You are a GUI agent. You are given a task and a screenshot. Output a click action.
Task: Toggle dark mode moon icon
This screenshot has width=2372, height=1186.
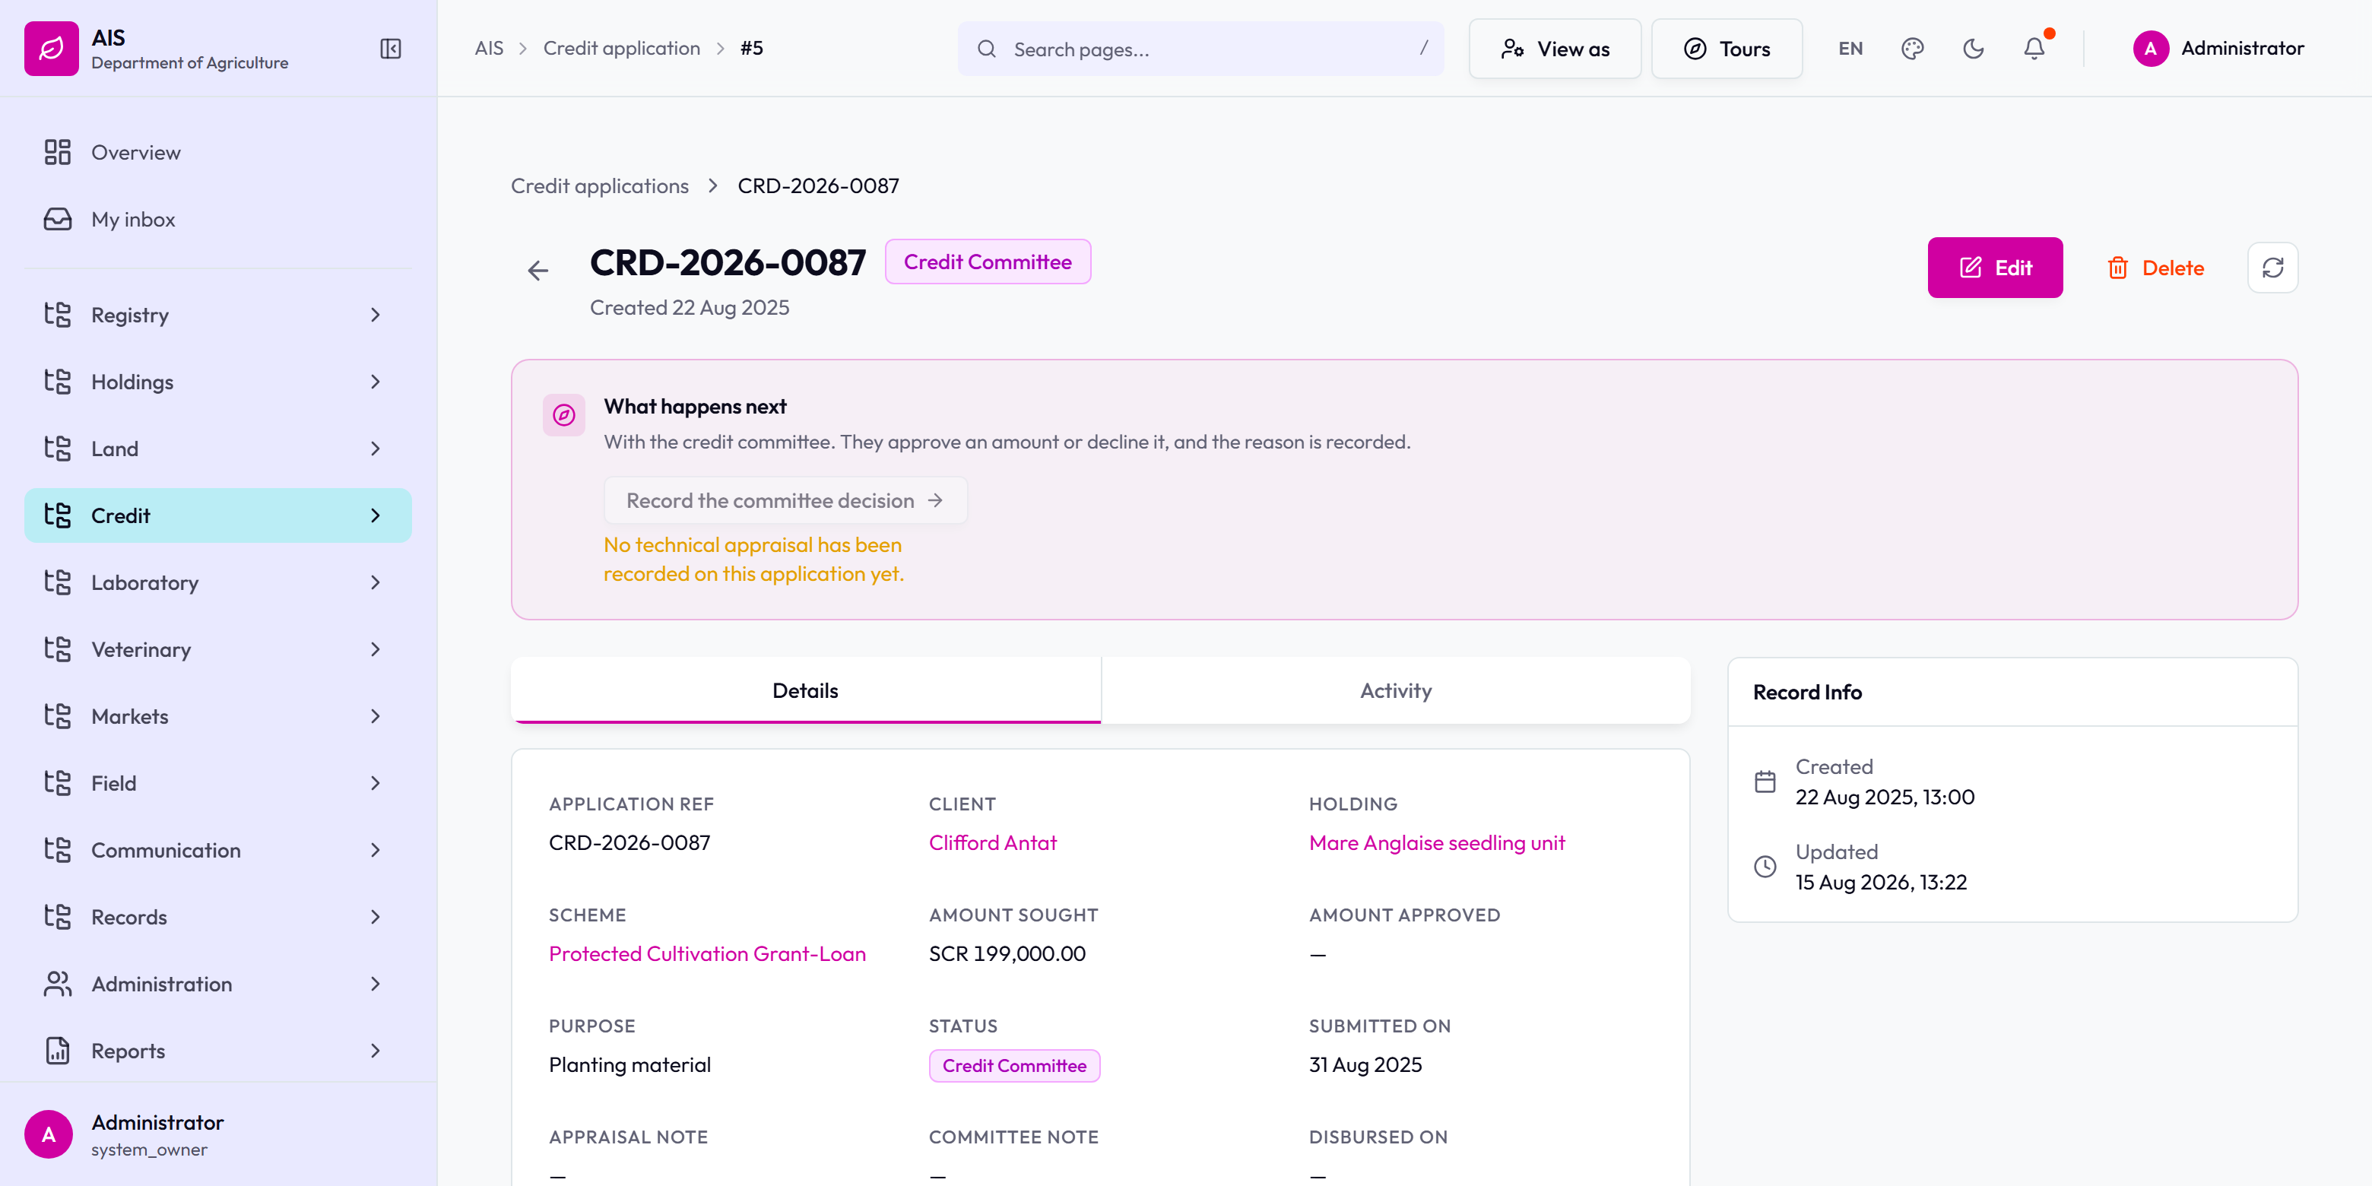pos(1974,49)
